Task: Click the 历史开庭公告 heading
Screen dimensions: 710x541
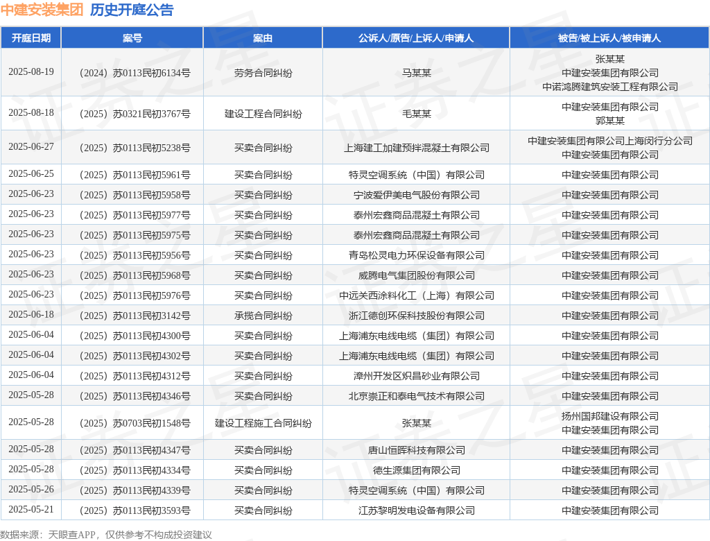Action: tap(132, 10)
